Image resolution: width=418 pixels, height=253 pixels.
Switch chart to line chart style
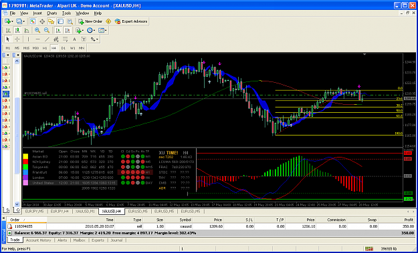[x=27, y=30]
